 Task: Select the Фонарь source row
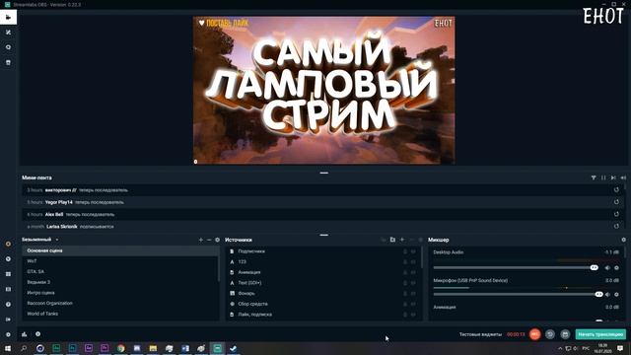pos(322,294)
